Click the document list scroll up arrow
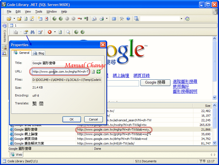The image size is (219, 165). (214, 105)
